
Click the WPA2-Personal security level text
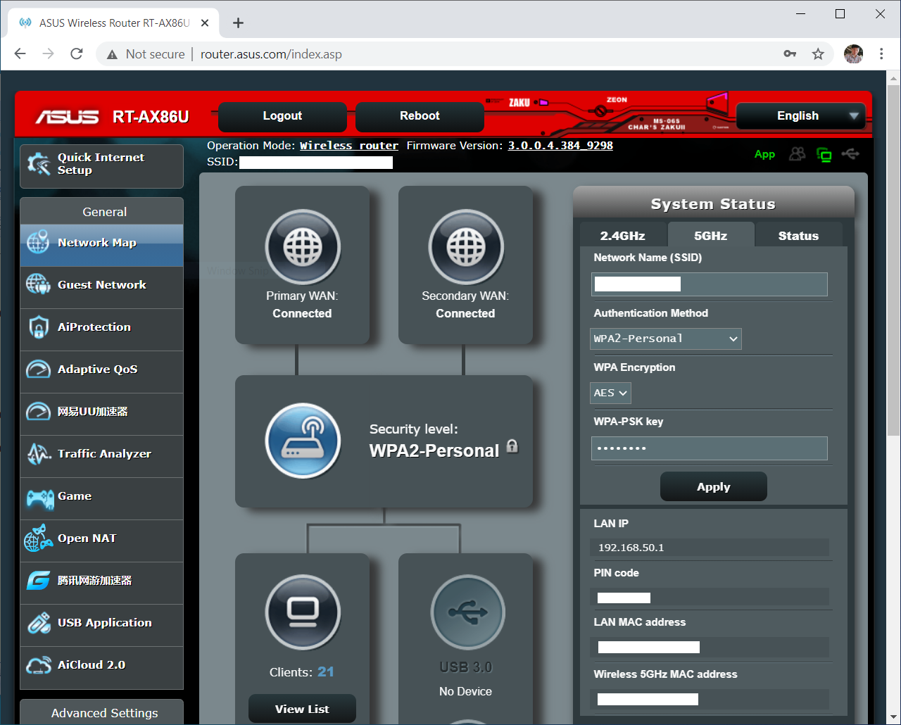tap(434, 450)
